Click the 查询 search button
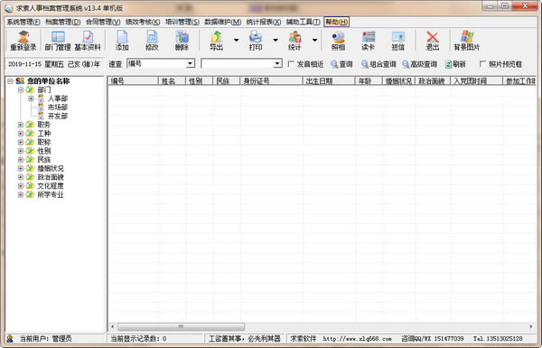542x348 pixels. [341, 64]
